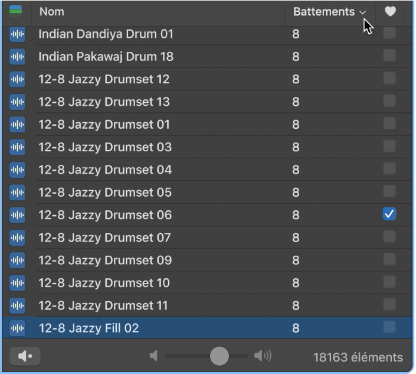The image size is (416, 374).
Task: Click audio loop icon for Indian Dandiya Drum 01
Action: (x=17, y=34)
